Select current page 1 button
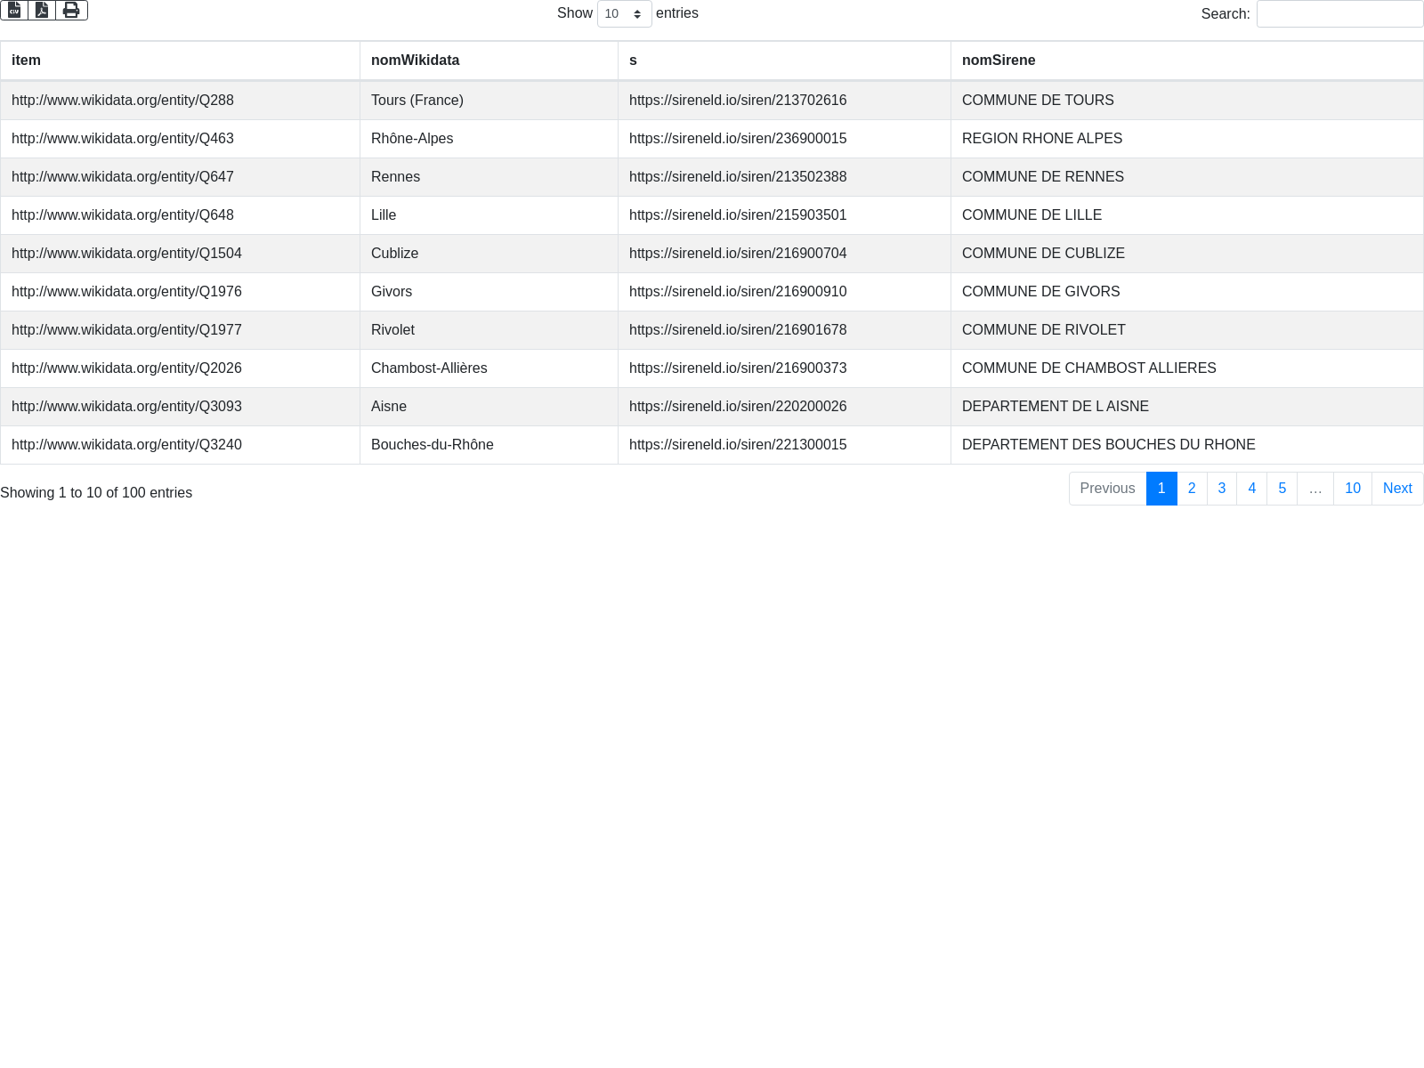The height and width of the screenshot is (1068, 1424). tap(1161, 489)
